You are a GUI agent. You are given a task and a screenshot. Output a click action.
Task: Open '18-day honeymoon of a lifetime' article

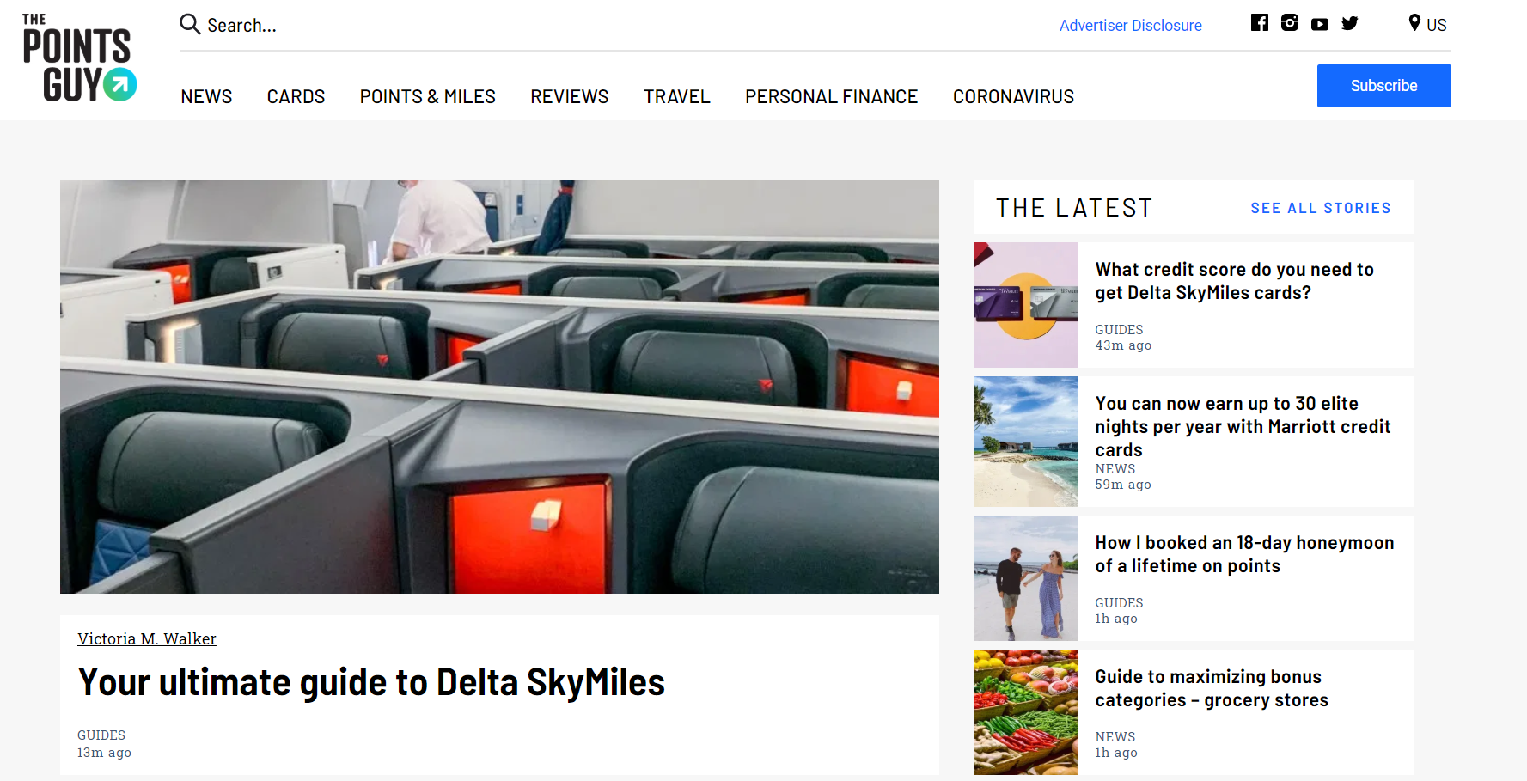coord(1244,554)
